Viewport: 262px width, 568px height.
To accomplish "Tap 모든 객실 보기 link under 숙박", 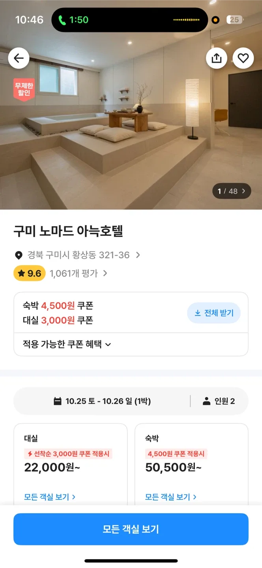I will point(171,497).
